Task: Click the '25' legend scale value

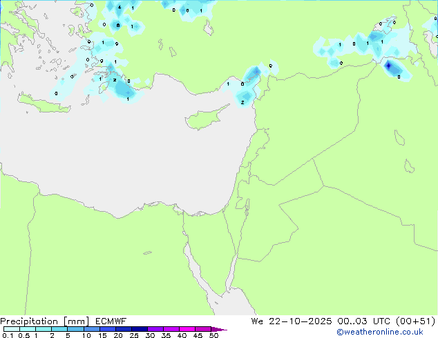Action: (134, 335)
